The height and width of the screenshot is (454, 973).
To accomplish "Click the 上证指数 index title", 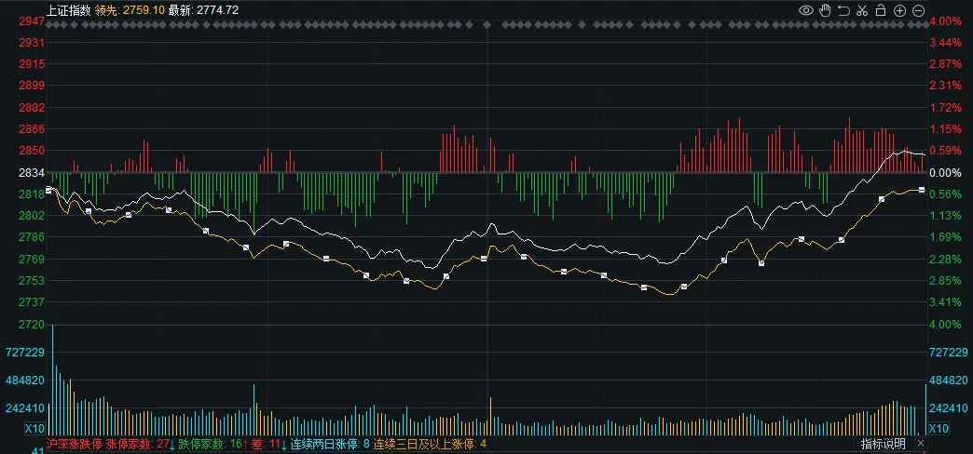I will coord(68,10).
